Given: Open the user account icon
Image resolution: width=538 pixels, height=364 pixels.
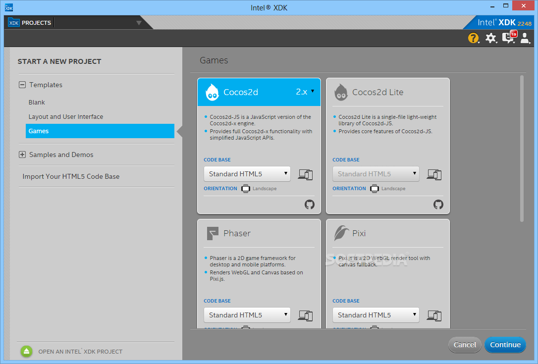Looking at the screenshot, I should coord(525,38).
